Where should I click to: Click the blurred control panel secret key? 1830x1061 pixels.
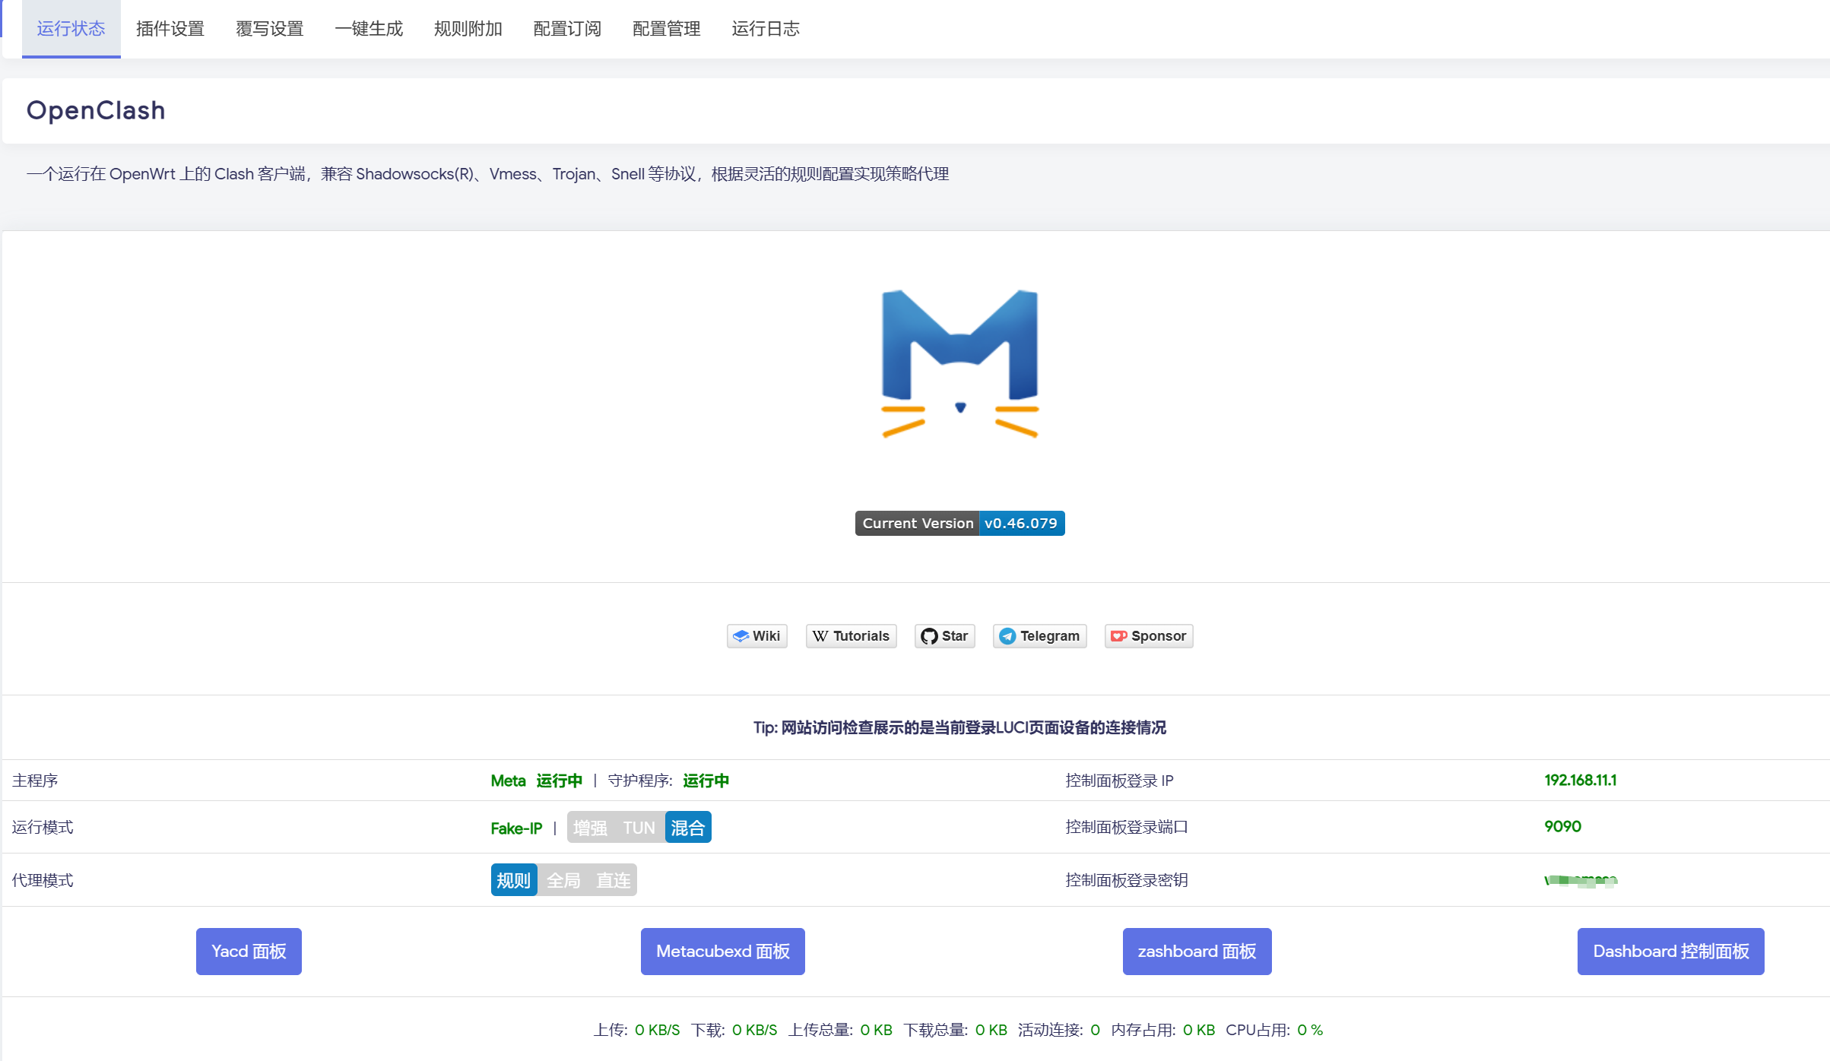1581,881
